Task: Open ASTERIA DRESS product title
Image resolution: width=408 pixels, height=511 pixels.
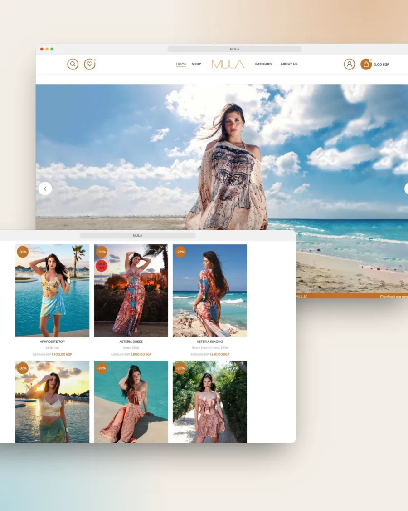Action: pos(131,342)
